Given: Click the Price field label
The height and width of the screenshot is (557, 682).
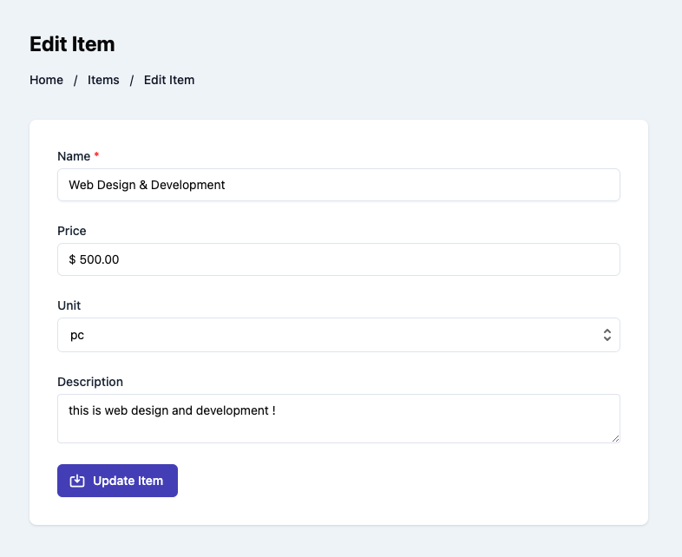Looking at the screenshot, I should pyautogui.click(x=72, y=231).
